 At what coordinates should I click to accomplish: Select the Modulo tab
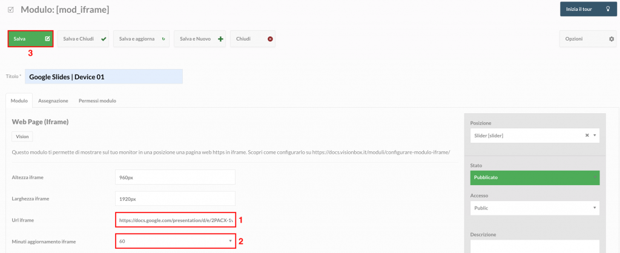19,101
